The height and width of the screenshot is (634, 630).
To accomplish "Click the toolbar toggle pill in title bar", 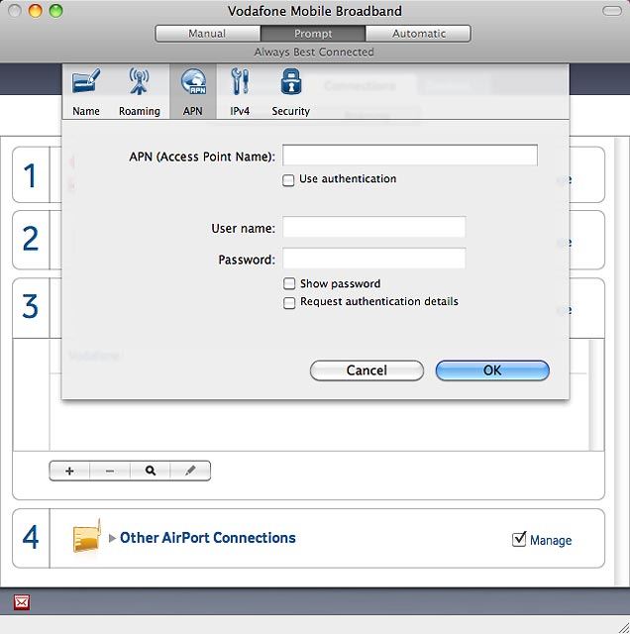I will (x=612, y=11).
